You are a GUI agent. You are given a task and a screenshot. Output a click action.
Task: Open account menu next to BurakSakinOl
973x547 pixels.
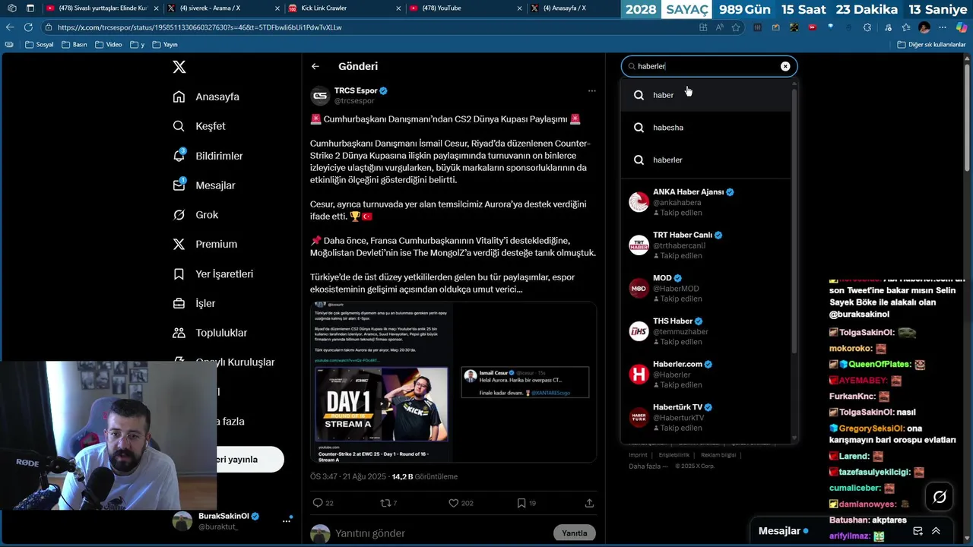287,520
